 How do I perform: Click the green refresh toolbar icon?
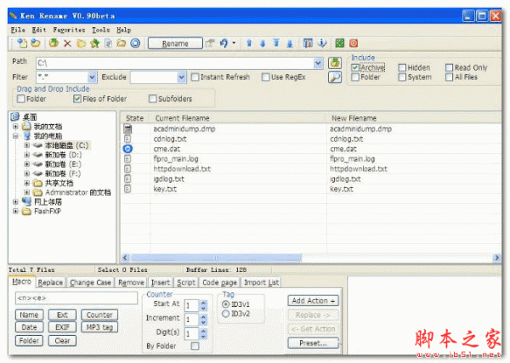pos(54,43)
